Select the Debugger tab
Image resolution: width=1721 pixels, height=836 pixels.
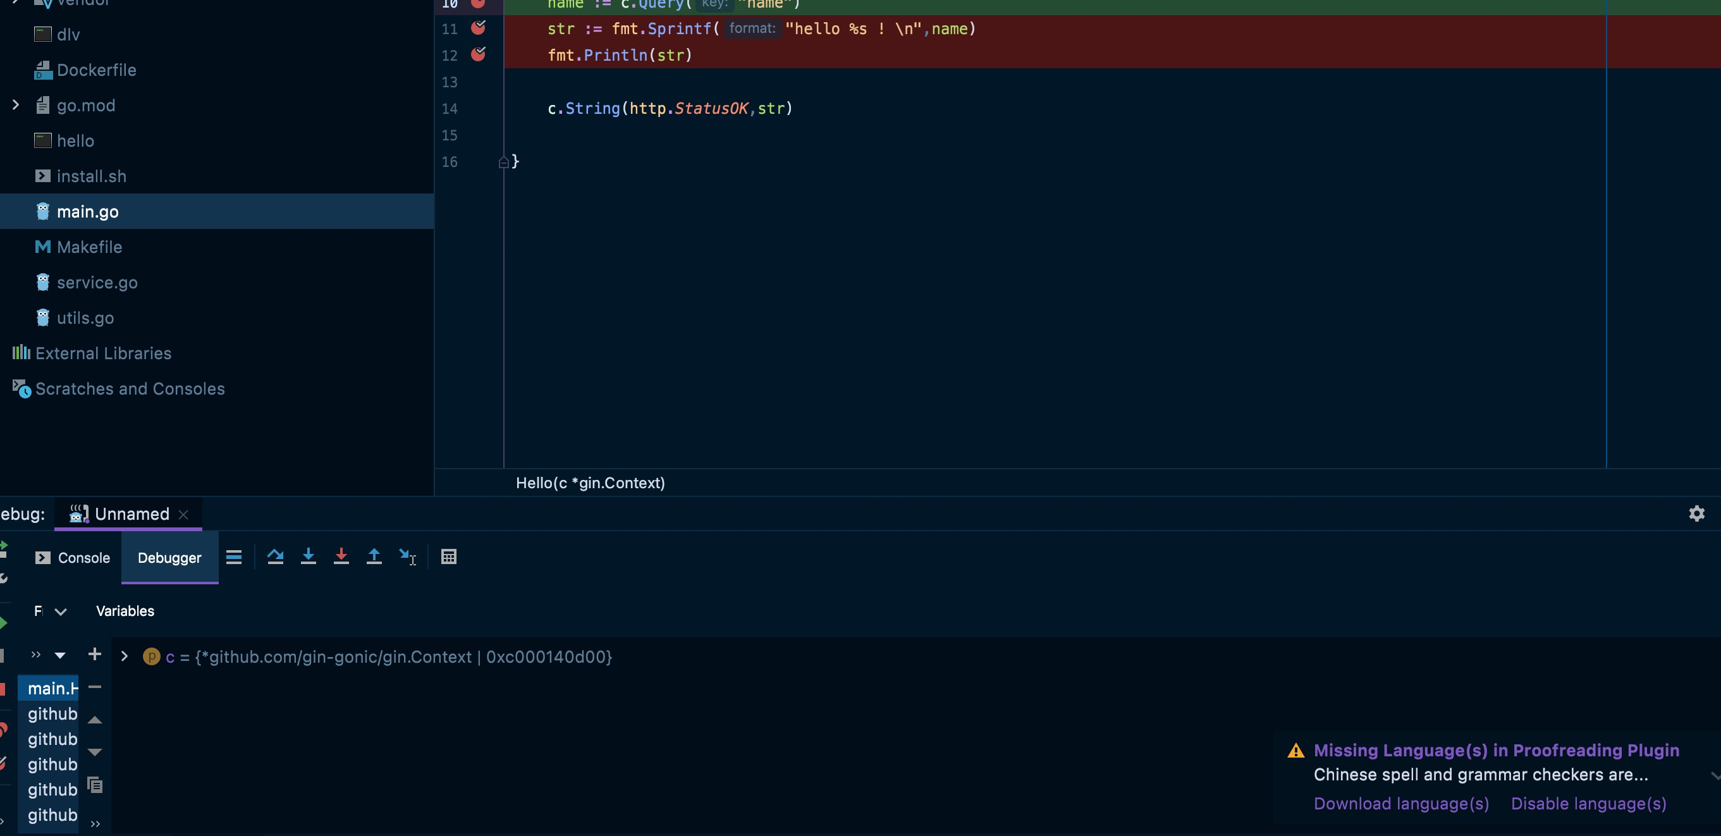[x=169, y=557]
